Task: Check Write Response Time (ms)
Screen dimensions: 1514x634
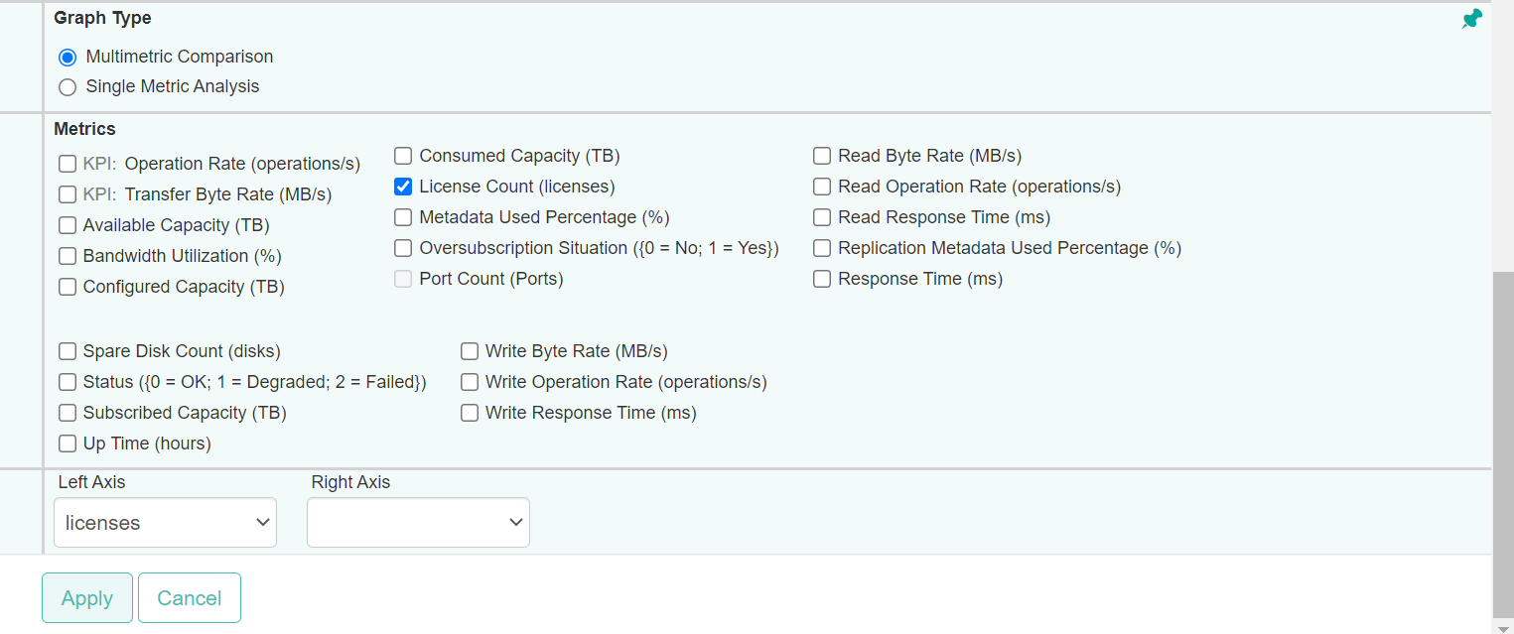Action: pyautogui.click(x=469, y=413)
